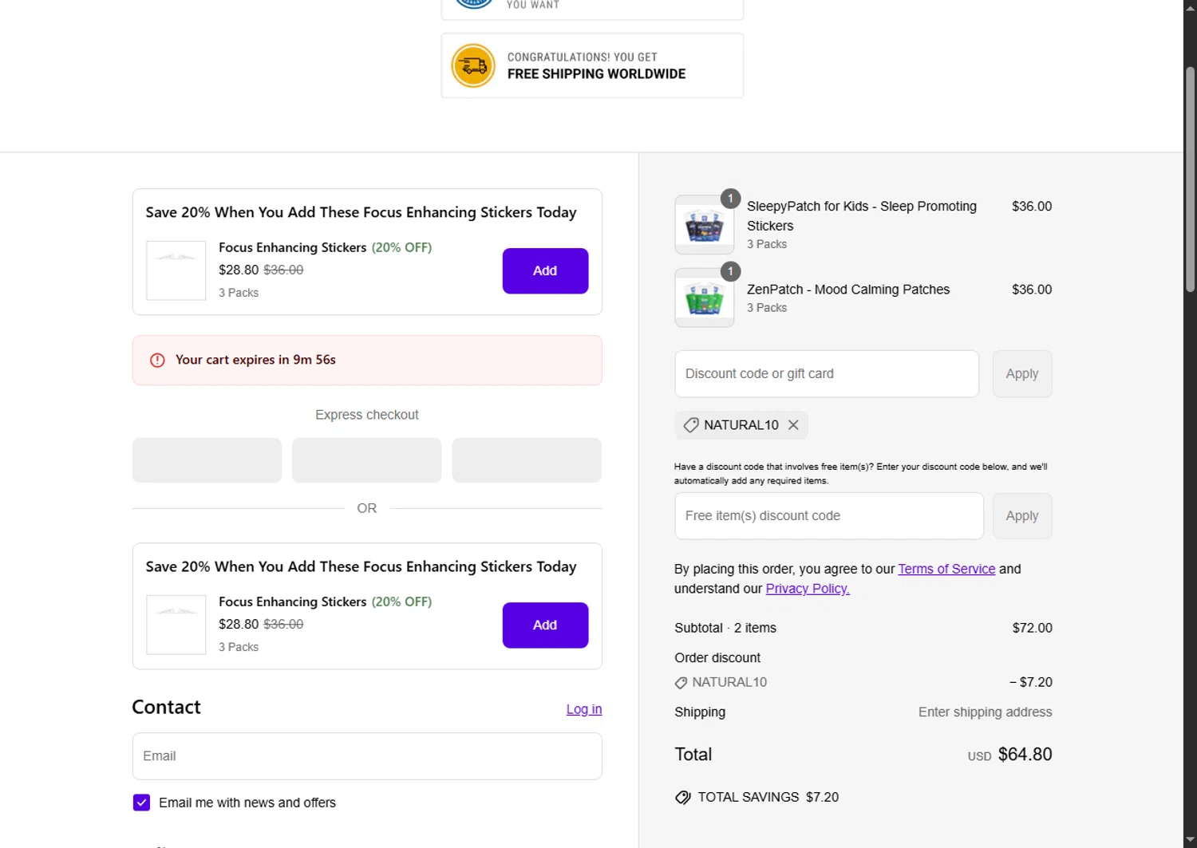Click top offer Focus Enhancing Stickers thumbnail
This screenshot has width=1197, height=848.
tap(176, 270)
